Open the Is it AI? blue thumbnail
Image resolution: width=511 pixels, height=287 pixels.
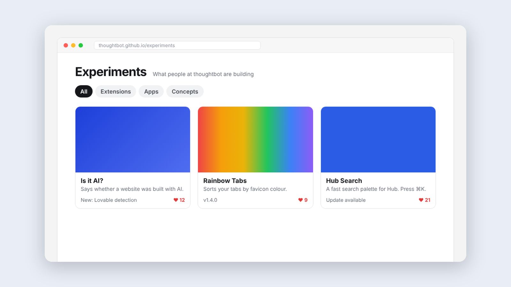tap(133, 140)
